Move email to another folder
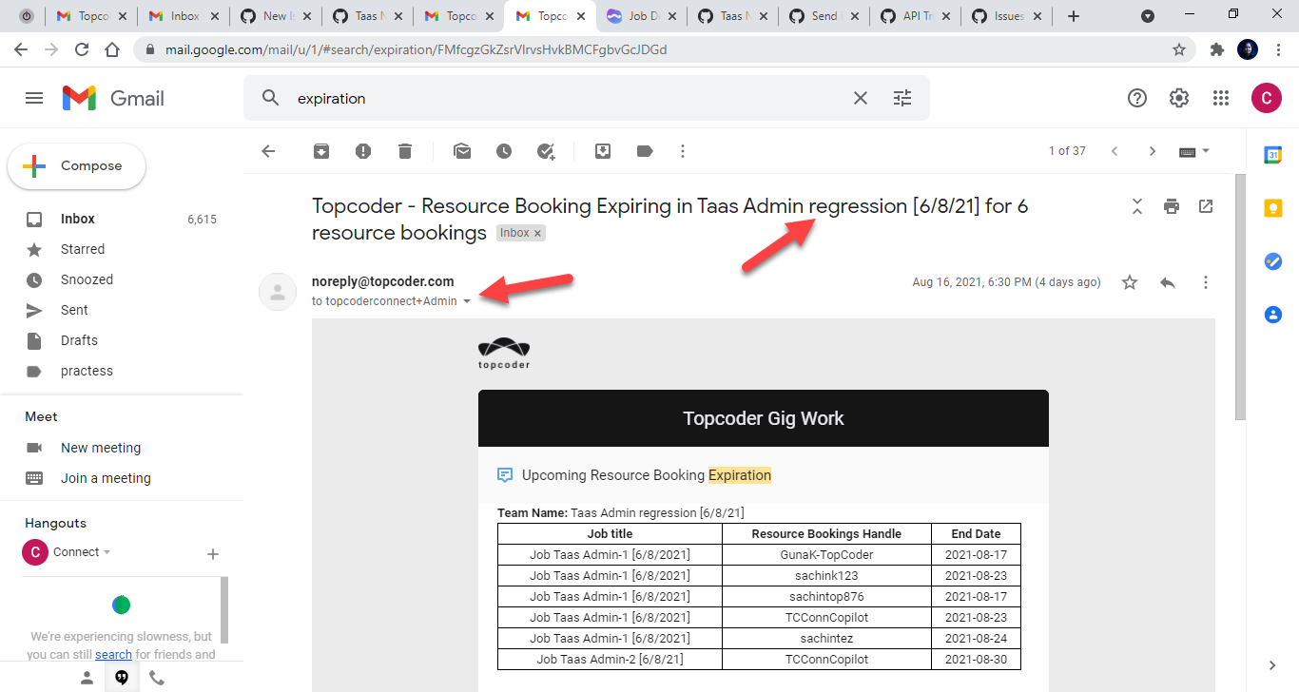This screenshot has width=1299, height=692. point(603,151)
